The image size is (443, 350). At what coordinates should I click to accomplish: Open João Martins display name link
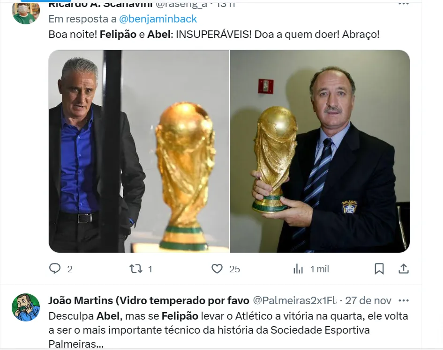149,301
